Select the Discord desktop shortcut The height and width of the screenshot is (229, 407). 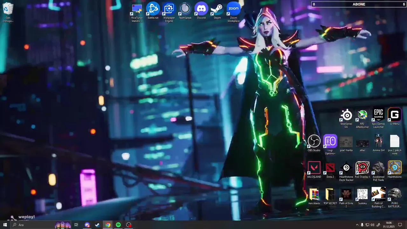tap(201, 11)
